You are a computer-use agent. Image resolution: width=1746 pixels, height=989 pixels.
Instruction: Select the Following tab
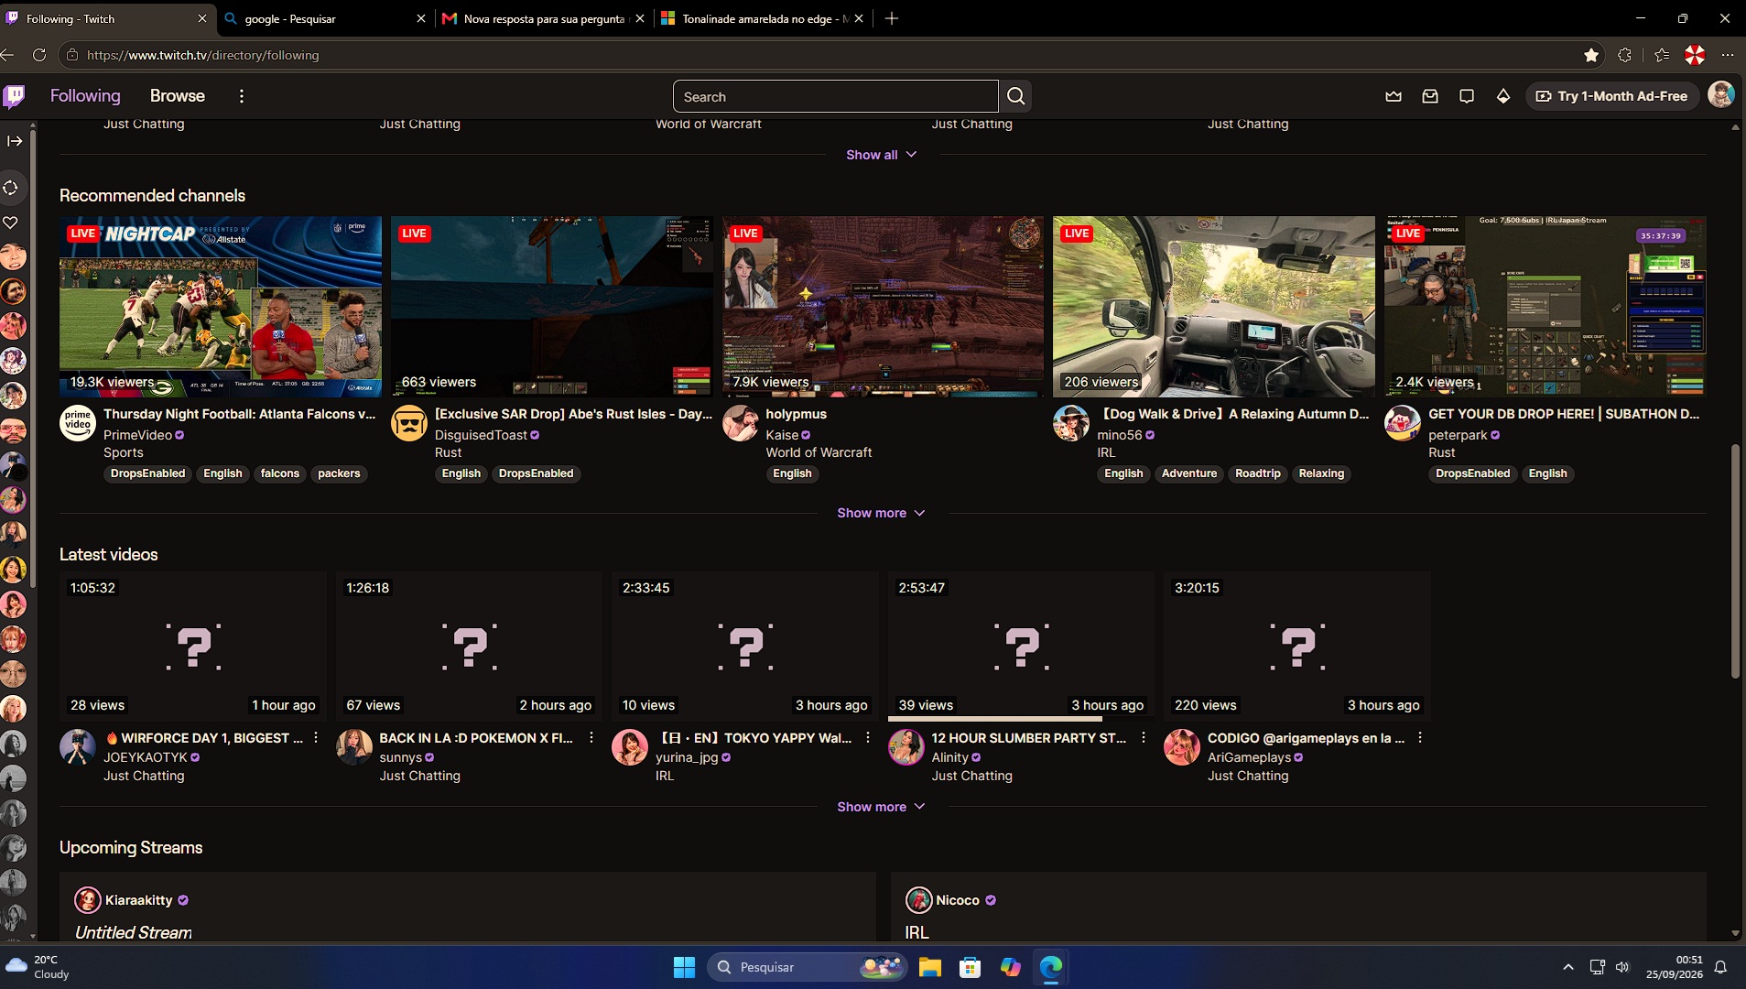tap(85, 96)
